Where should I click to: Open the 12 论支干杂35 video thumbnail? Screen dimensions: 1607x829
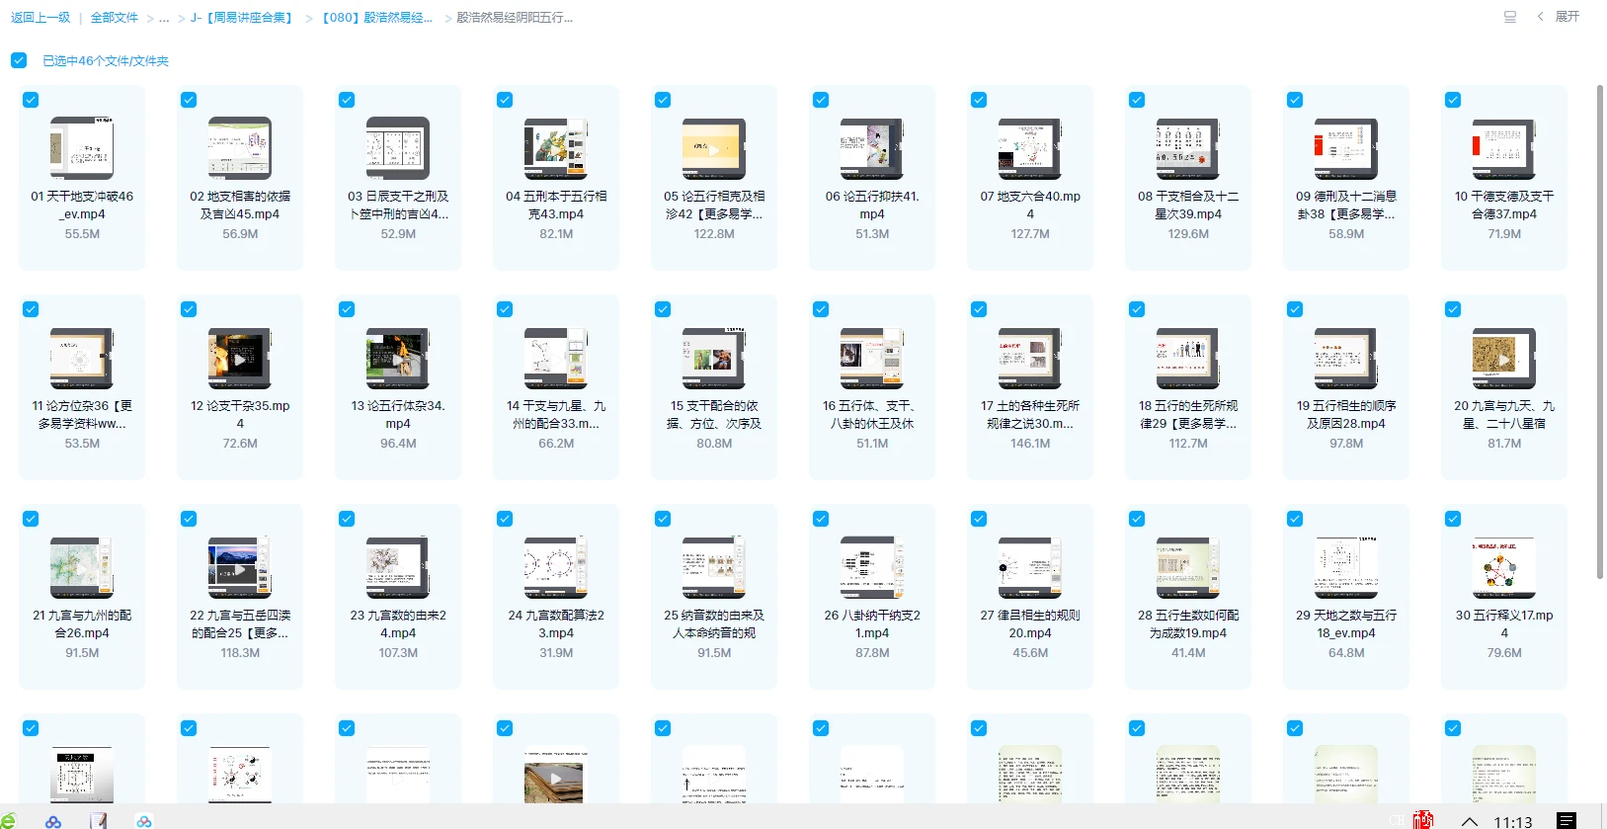pyautogui.click(x=240, y=358)
